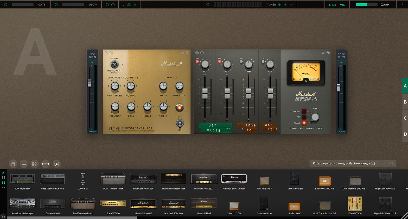Image resolution: width=408 pixels, height=219 pixels.
Task: Open the stompbox pedals category
Action: [13, 164]
